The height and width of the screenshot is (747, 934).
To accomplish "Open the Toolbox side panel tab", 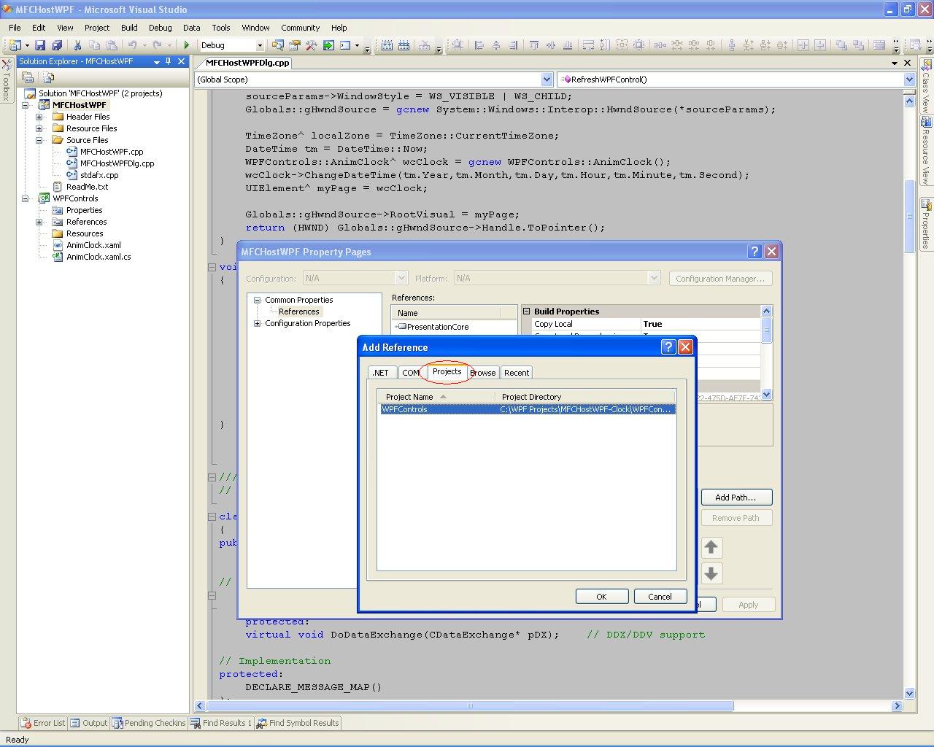I will 7,80.
